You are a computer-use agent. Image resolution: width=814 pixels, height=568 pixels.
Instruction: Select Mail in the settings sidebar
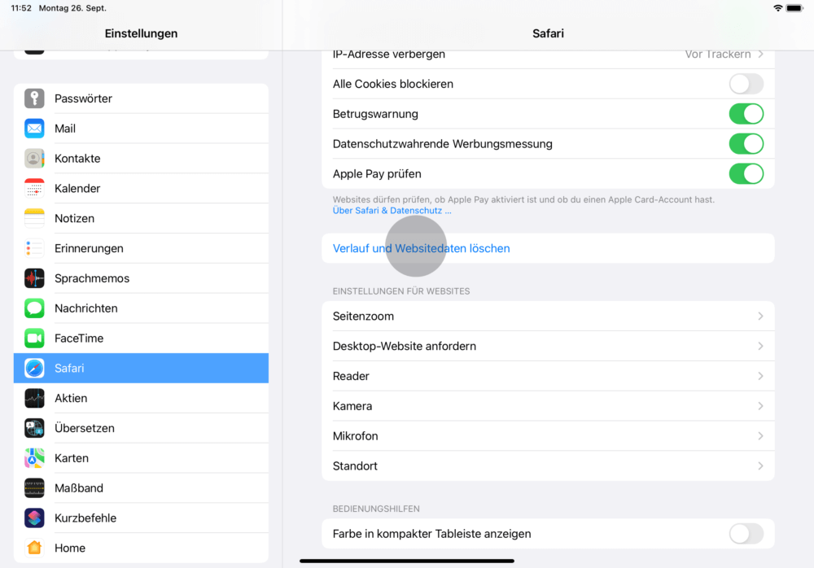[141, 129]
